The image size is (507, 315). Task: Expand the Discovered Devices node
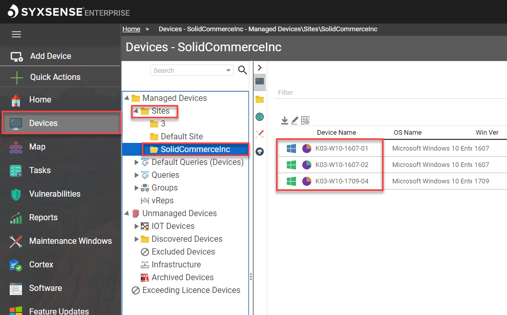(x=136, y=239)
